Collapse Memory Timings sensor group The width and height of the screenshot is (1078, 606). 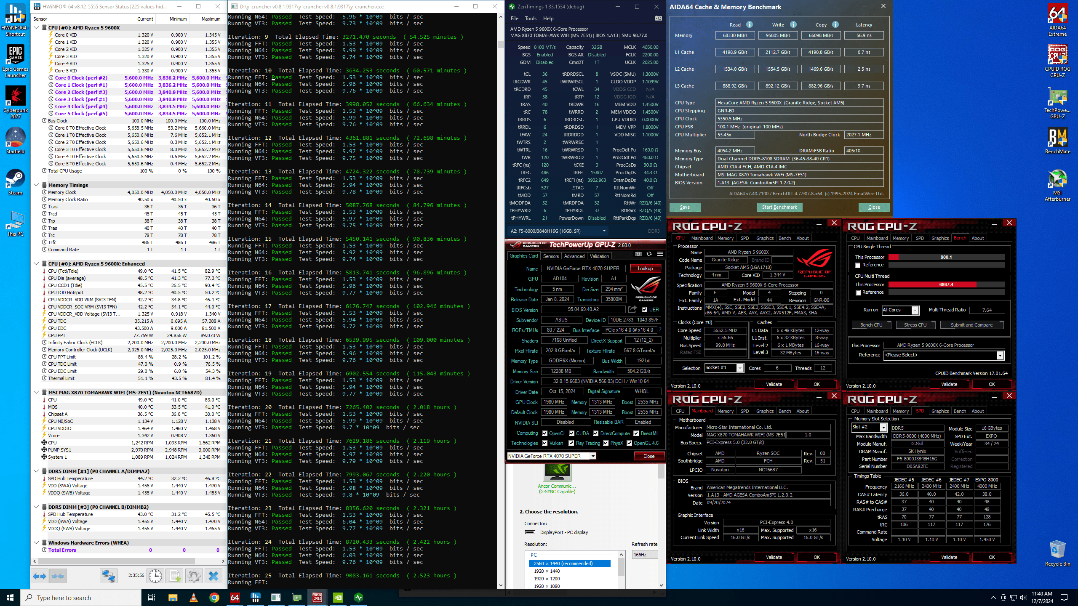click(x=37, y=185)
